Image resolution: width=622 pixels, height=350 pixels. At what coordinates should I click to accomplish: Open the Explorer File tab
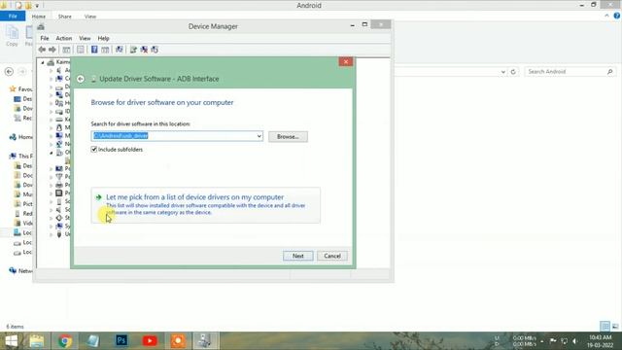point(13,17)
